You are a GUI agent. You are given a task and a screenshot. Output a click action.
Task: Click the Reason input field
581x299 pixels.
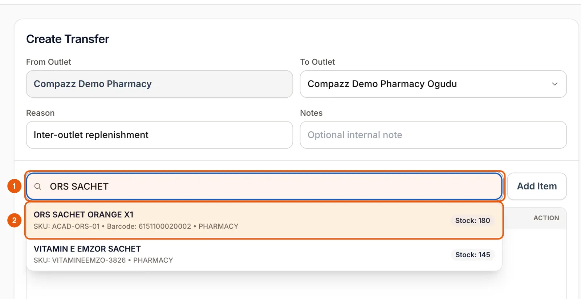[159, 135]
